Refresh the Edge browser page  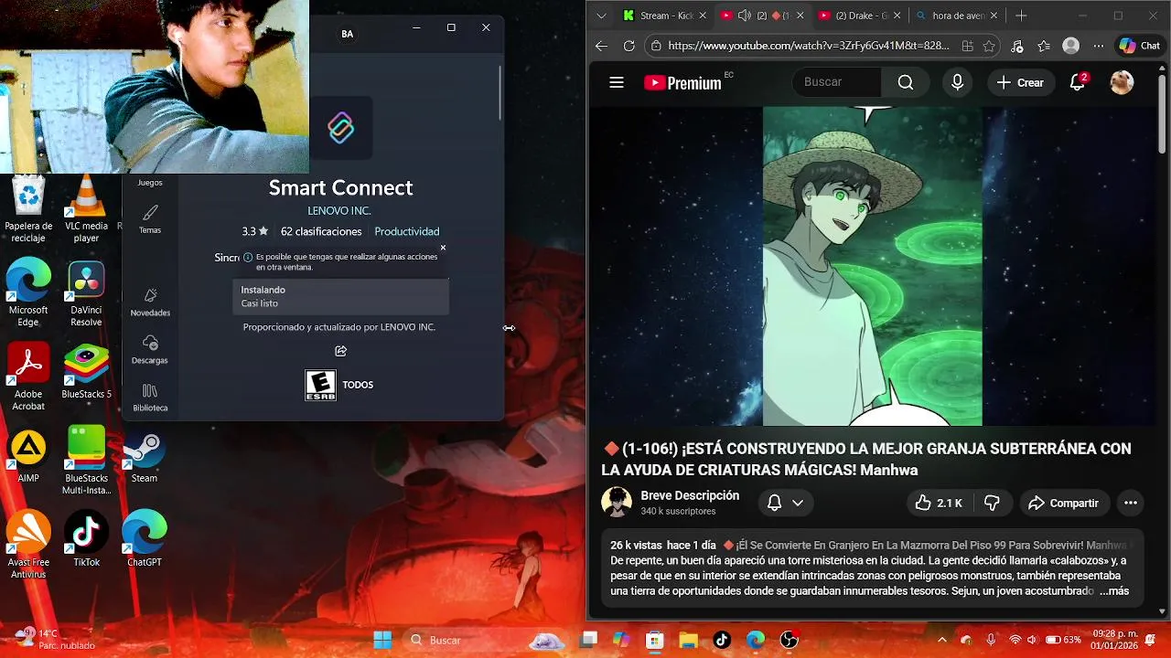coord(628,46)
